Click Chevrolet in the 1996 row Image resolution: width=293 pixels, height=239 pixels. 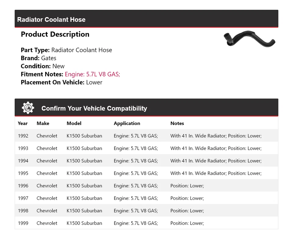pos(47,186)
